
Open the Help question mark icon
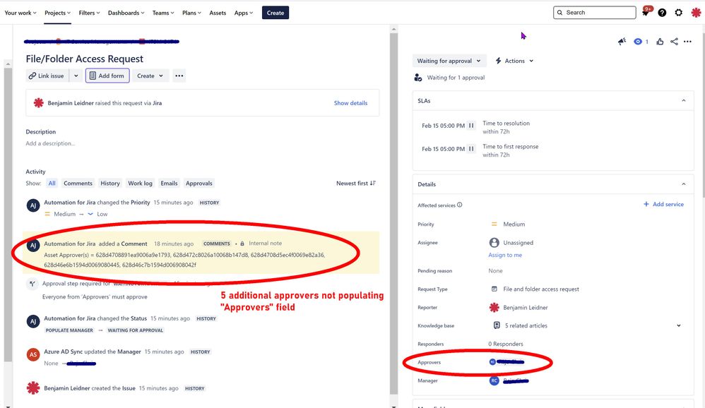coord(662,13)
